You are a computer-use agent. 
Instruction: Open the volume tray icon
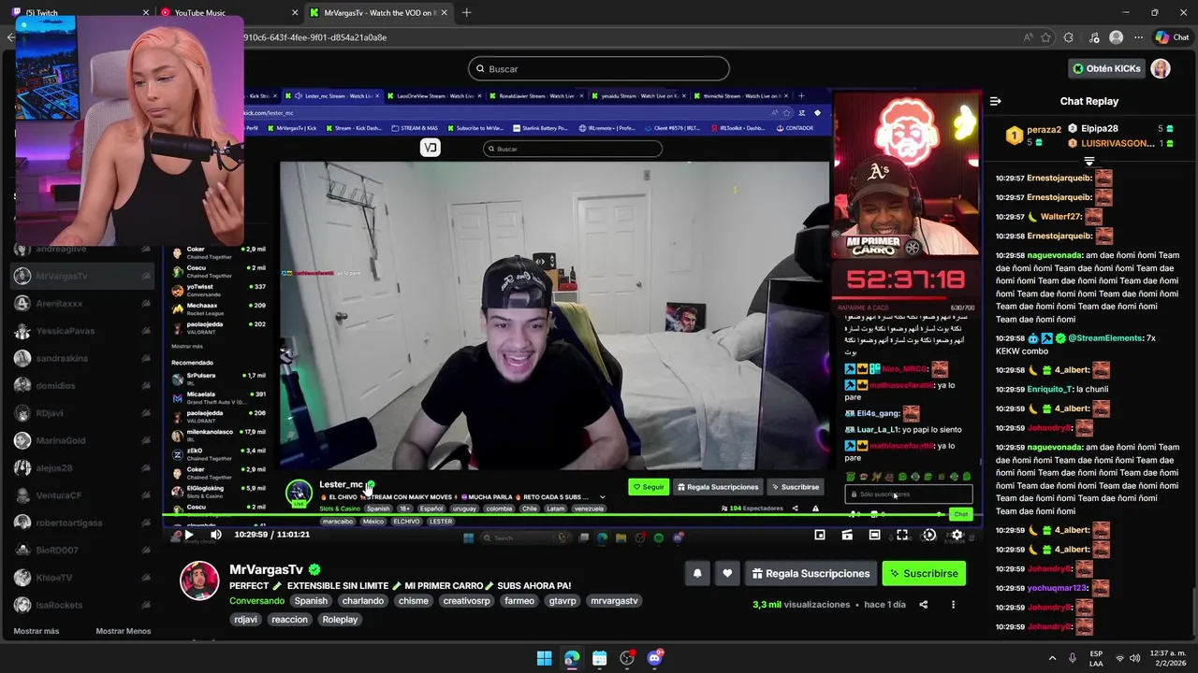[1135, 658]
